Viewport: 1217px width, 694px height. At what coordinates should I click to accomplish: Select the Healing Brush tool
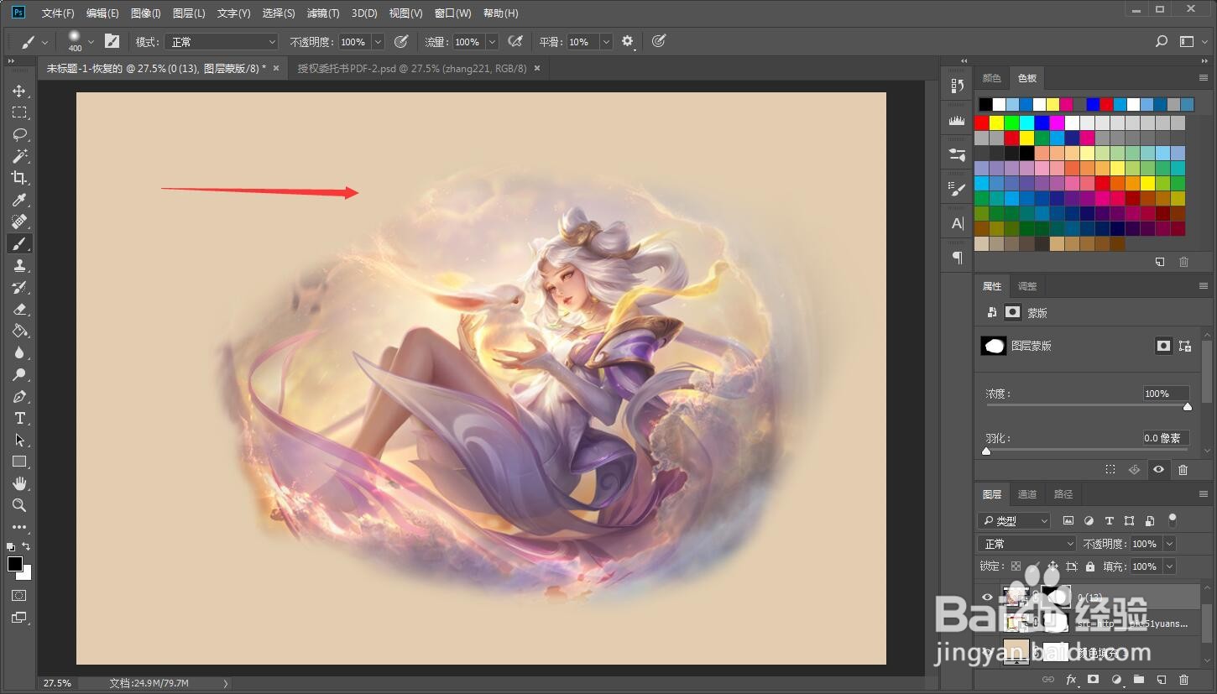coord(19,222)
